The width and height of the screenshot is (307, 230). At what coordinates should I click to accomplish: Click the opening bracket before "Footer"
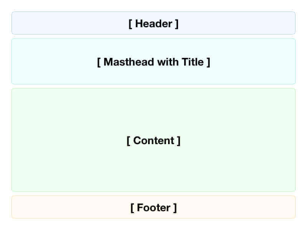click(x=132, y=208)
